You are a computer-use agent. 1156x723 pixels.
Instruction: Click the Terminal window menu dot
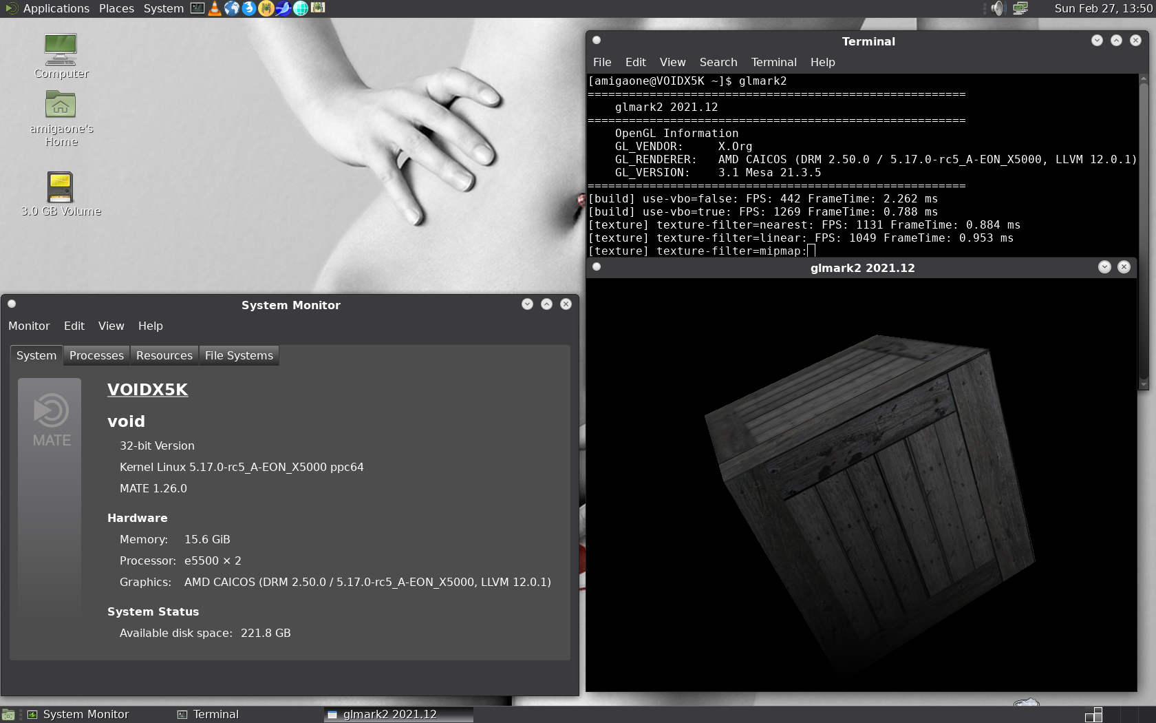point(597,40)
